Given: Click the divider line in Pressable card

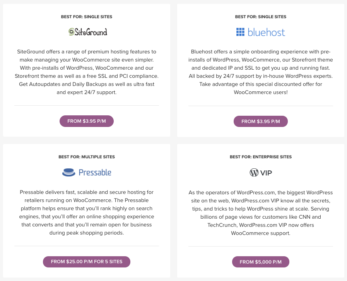Looking at the screenshot, I should [x=87, y=246].
